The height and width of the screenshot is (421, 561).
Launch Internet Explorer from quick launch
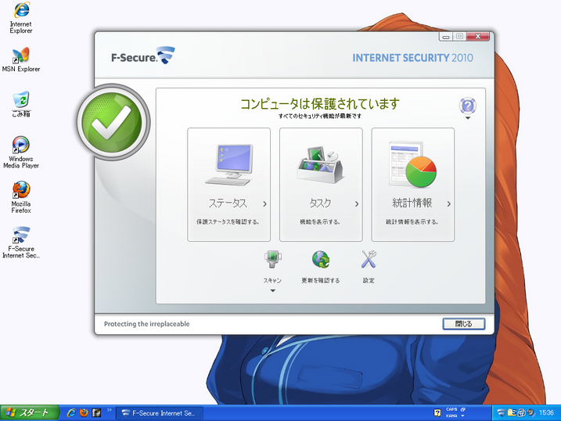coord(71,412)
